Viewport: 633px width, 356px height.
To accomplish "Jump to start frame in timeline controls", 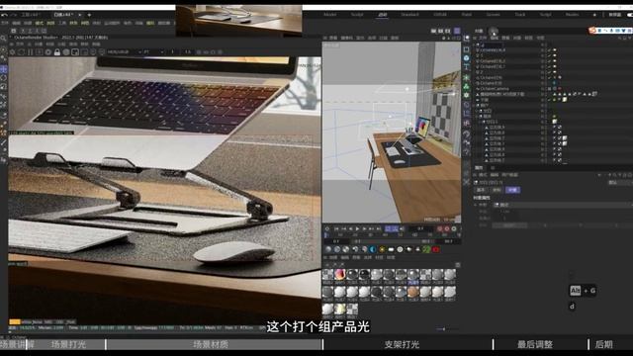I will click(x=336, y=228).
